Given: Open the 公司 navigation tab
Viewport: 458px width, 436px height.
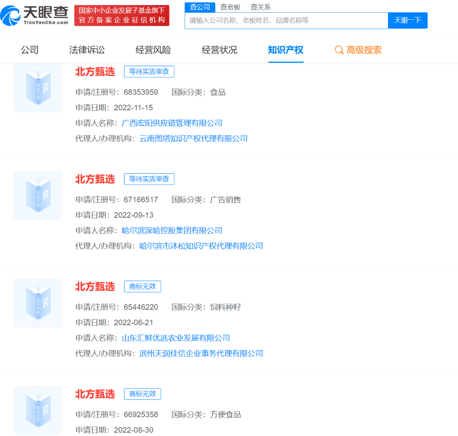Looking at the screenshot, I should (x=30, y=50).
